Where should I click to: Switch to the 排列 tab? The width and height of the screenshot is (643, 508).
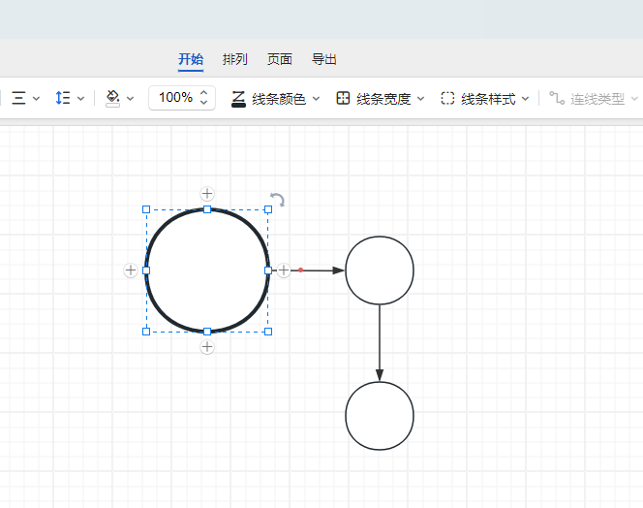pos(235,59)
